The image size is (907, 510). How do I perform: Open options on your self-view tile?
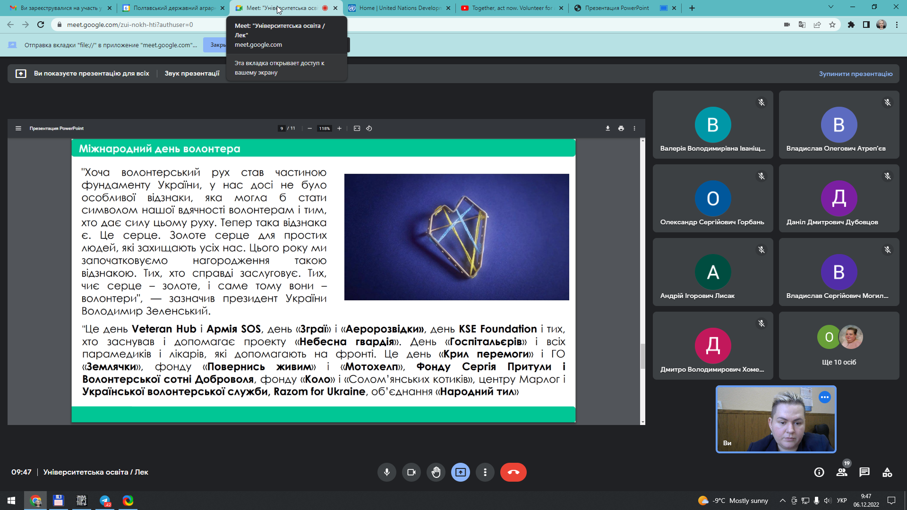(x=825, y=397)
